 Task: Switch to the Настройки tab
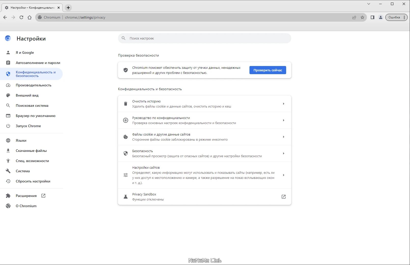tap(31, 8)
